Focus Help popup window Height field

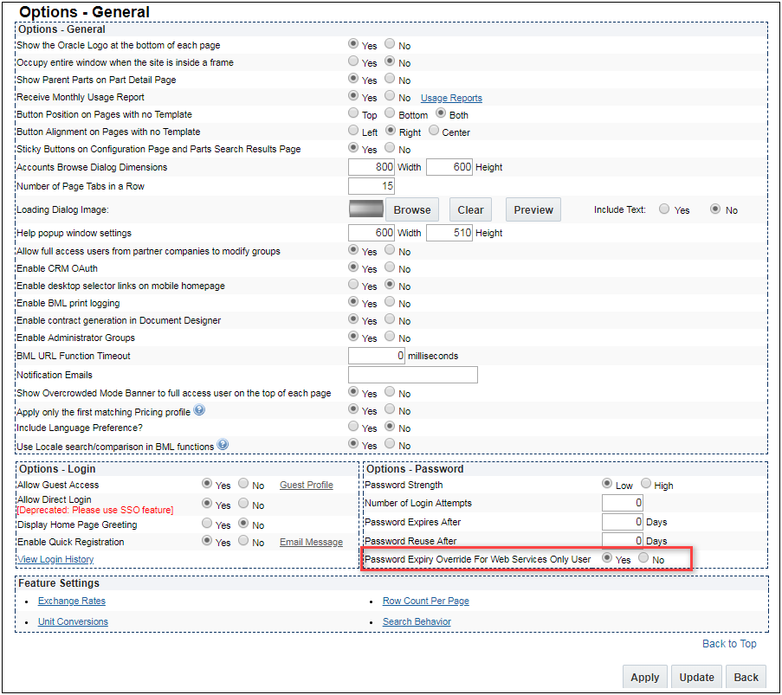(449, 232)
